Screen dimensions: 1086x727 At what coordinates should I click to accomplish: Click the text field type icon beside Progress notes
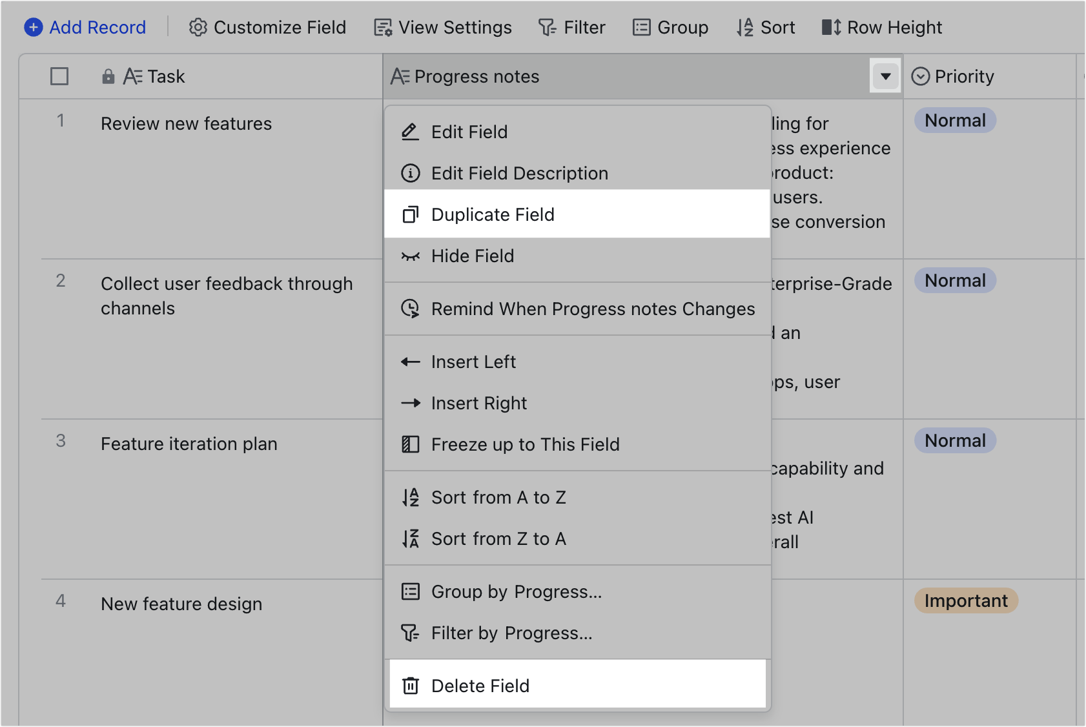coord(399,76)
